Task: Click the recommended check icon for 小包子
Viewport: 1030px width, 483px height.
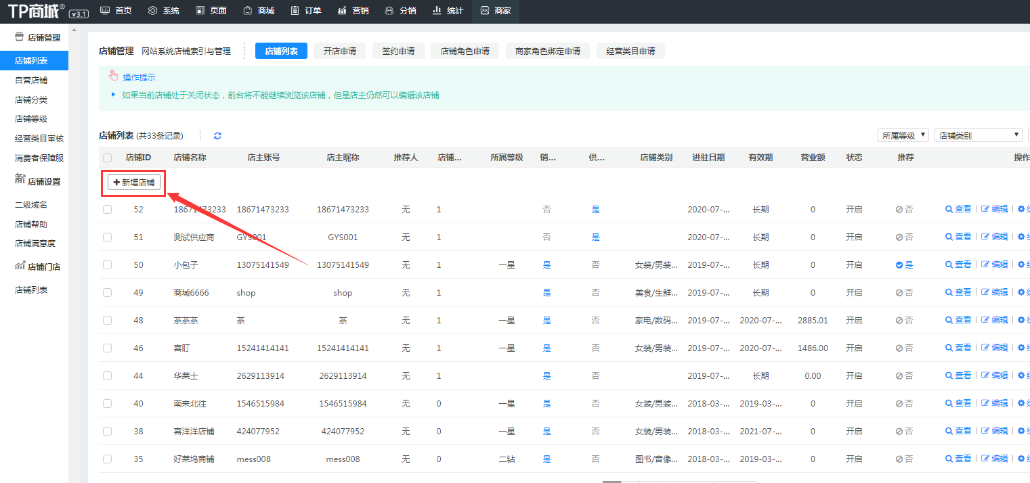Action: 899,265
